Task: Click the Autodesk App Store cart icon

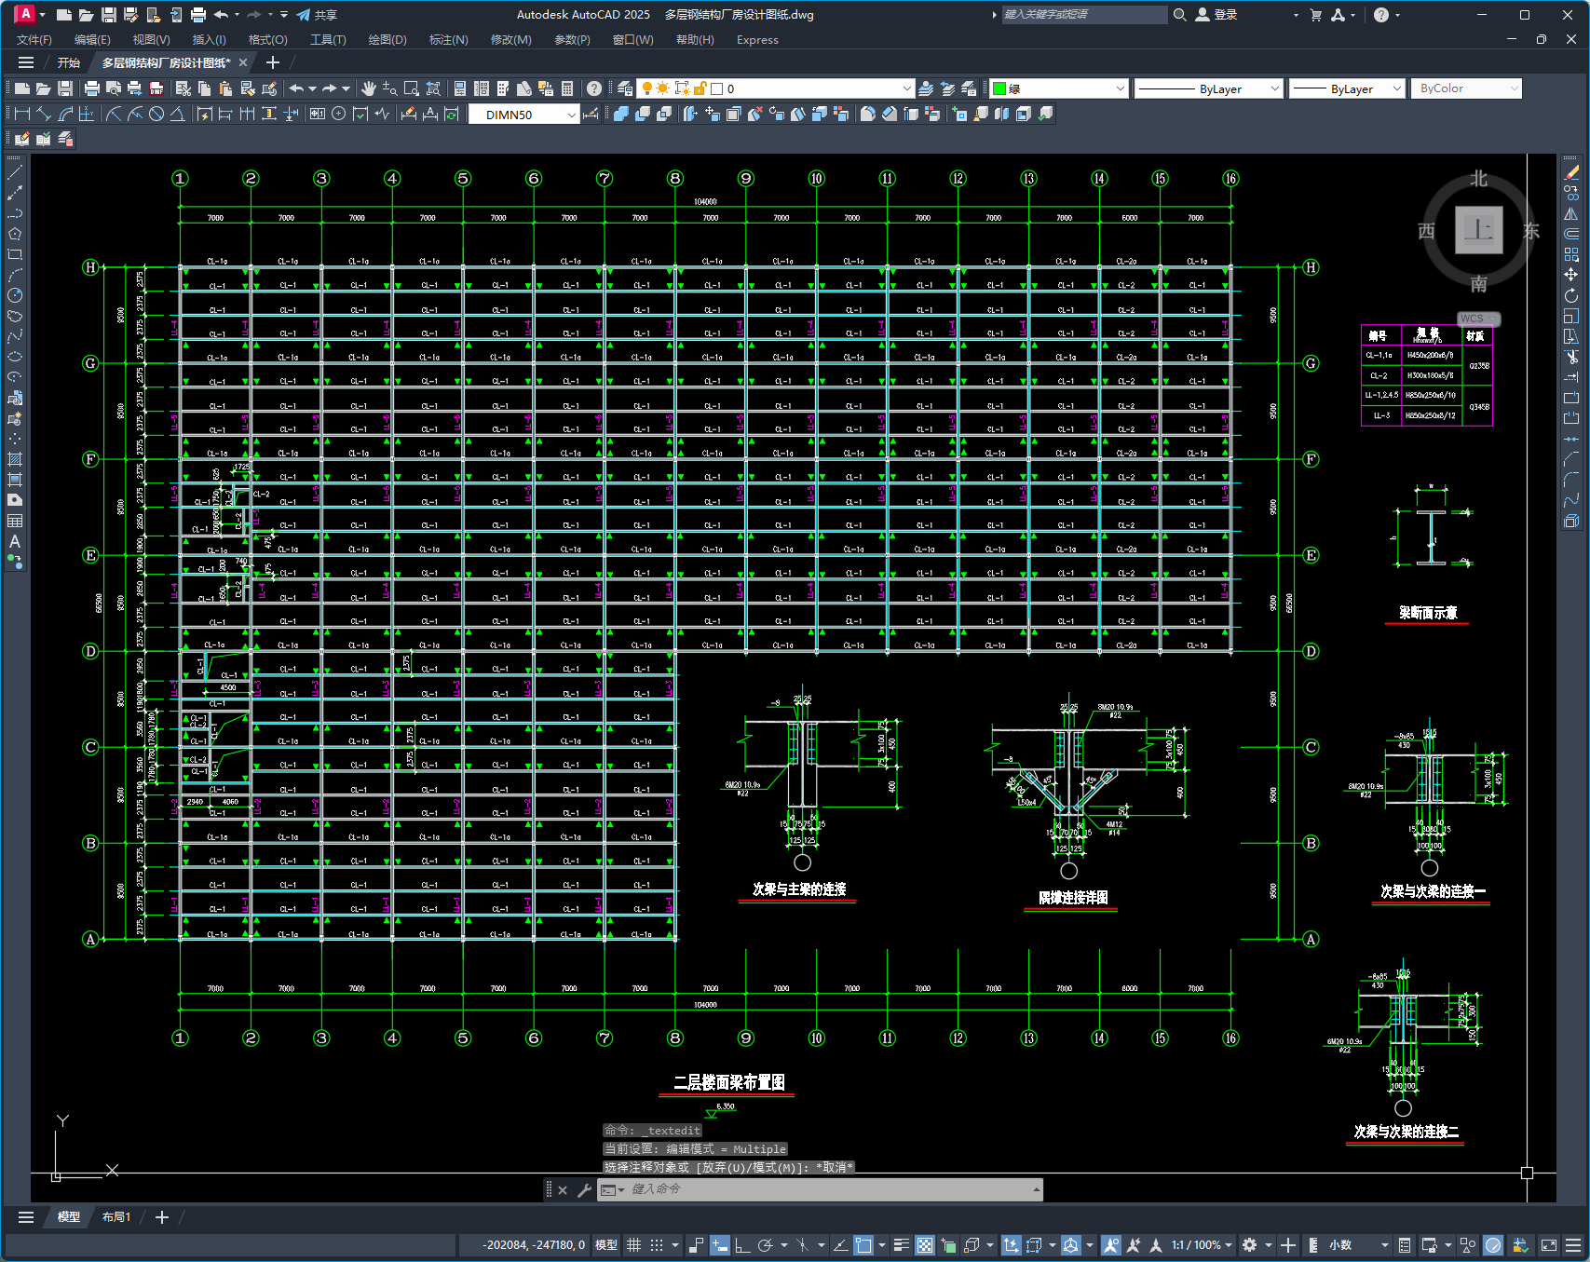Action: click(x=1316, y=15)
